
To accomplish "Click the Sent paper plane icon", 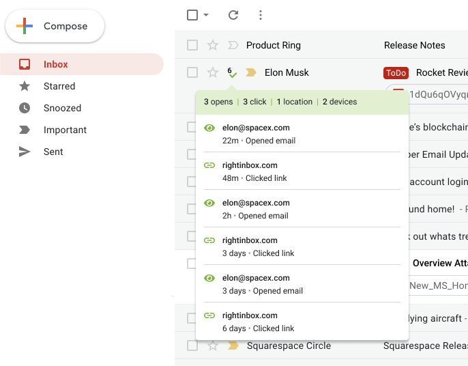I will click(x=25, y=152).
